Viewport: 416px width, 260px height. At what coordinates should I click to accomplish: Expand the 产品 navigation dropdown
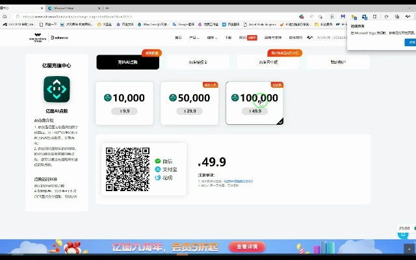pos(194,38)
